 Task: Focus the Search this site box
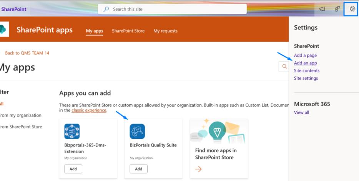172,9
